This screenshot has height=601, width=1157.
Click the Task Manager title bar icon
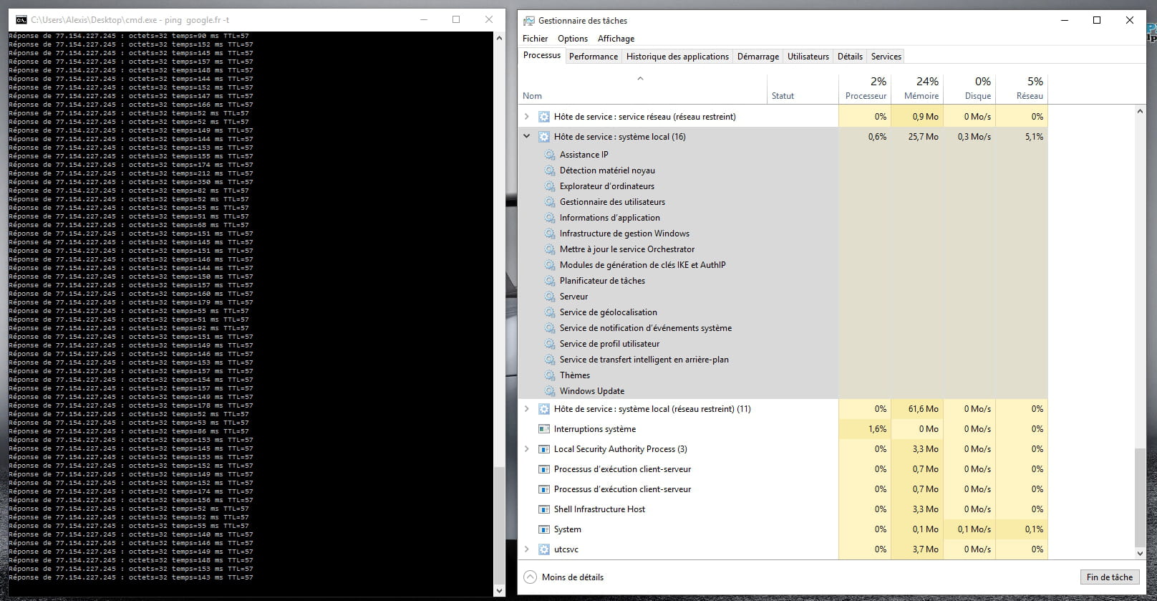tap(528, 20)
